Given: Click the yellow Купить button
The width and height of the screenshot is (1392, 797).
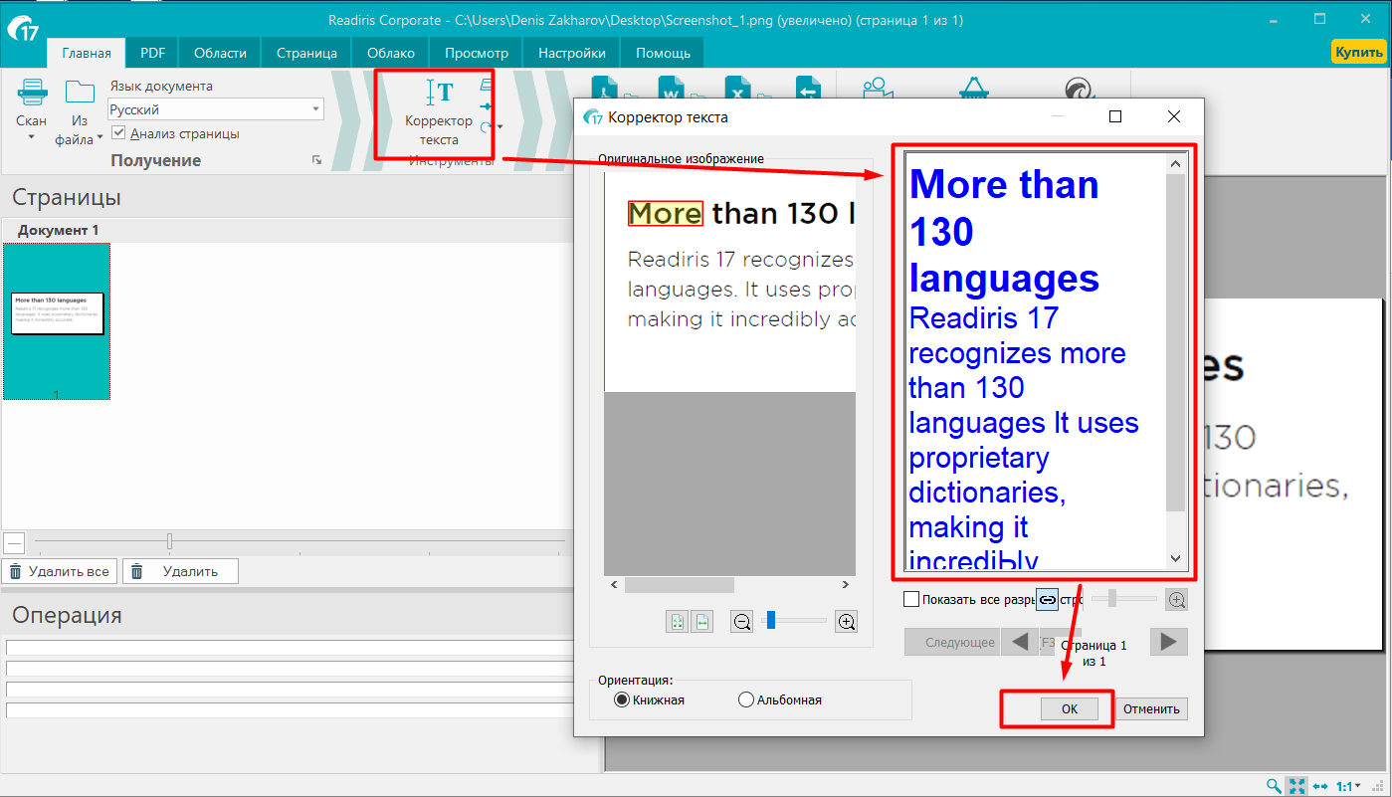Looking at the screenshot, I should (x=1358, y=52).
